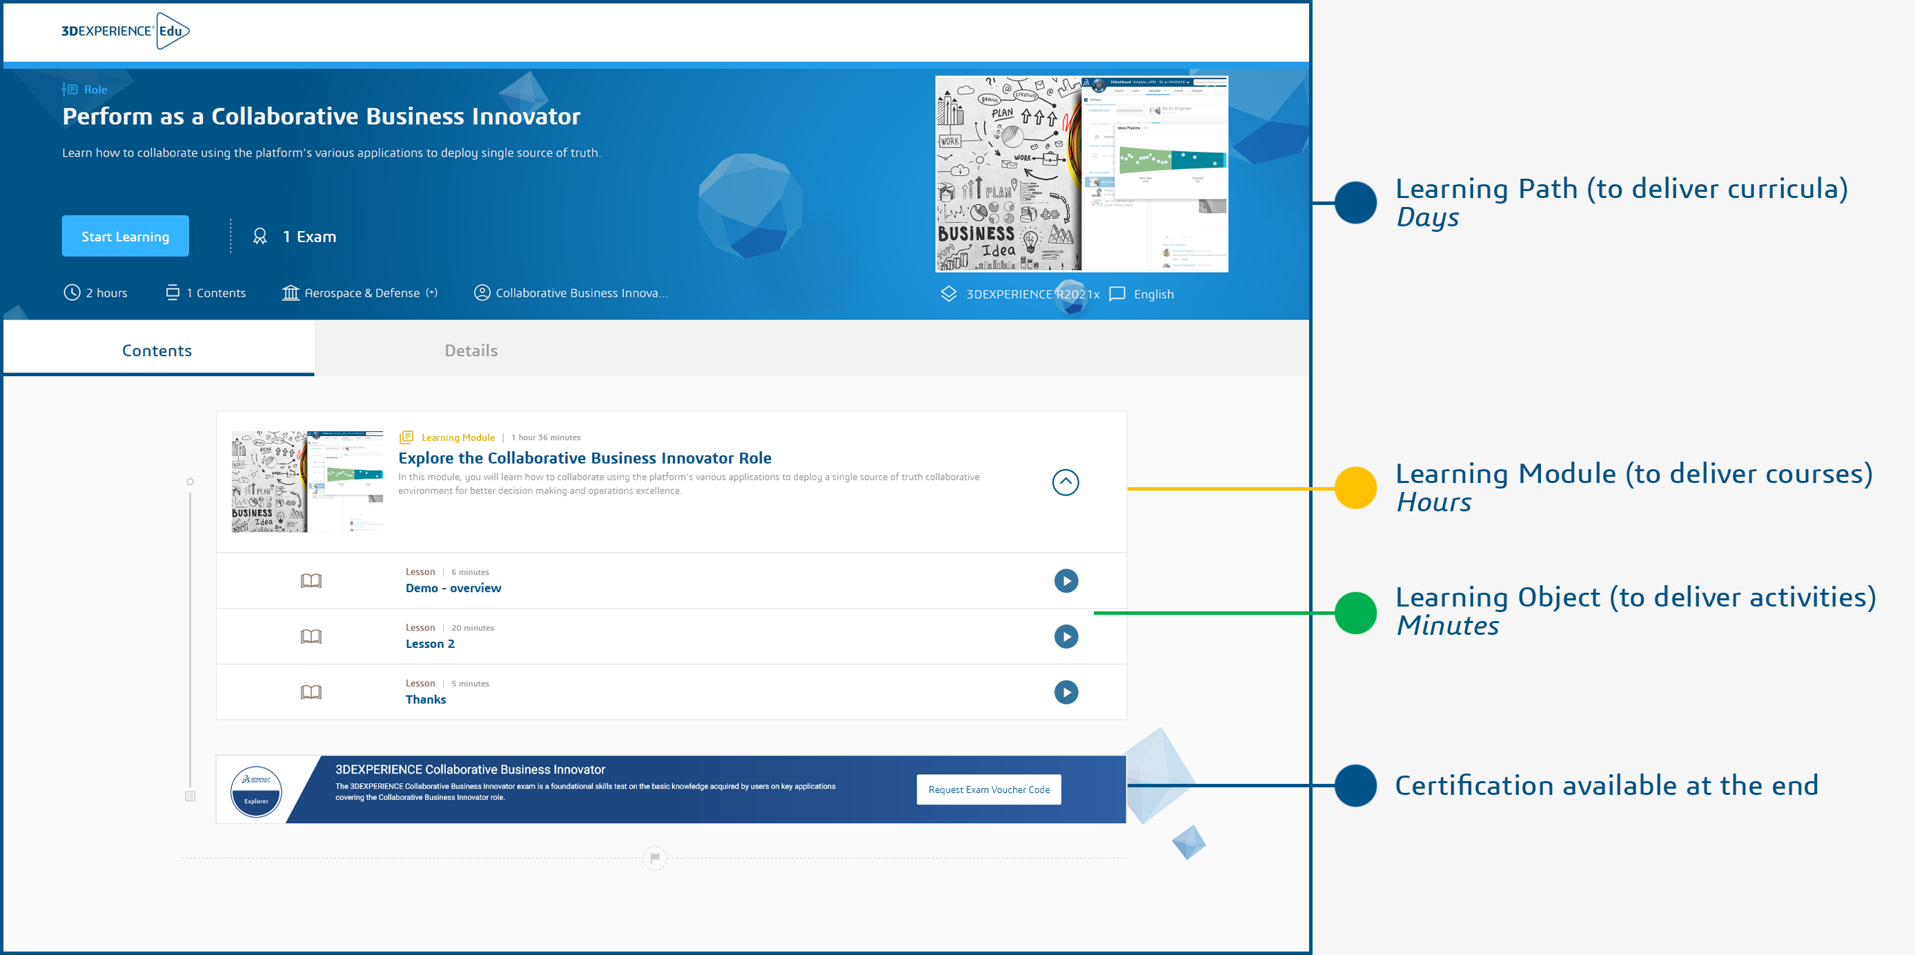Open the Lesson 2 title link
This screenshot has width=1915, height=955.
click(x=430, y=644)
